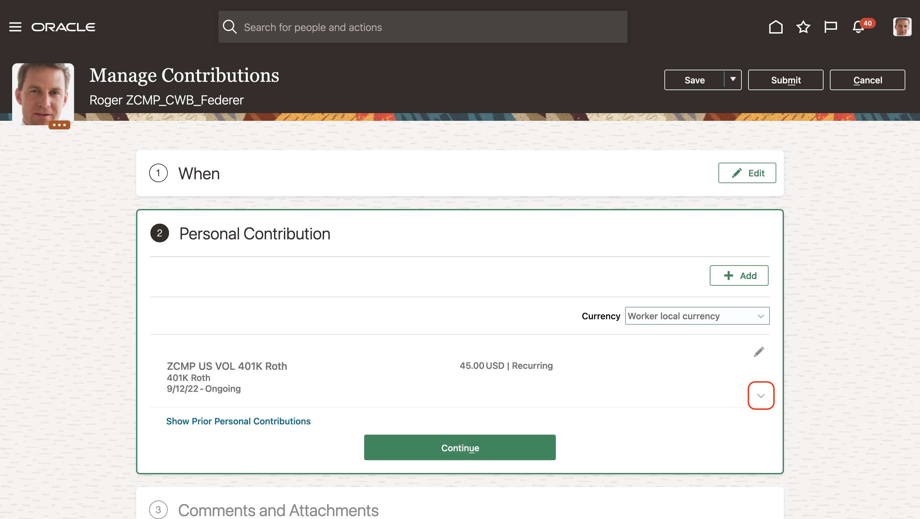
Task: Click the search magnifier icon
Action: pyautogui.click(x=230, y=27)
